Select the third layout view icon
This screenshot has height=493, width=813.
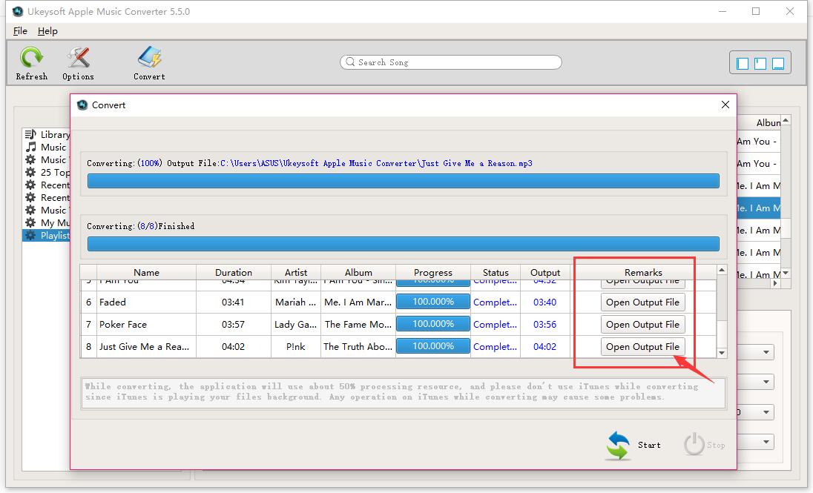pyautogui.click(x=778, y=64)
